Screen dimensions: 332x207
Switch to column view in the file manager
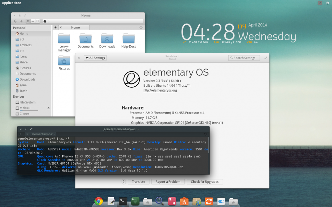pyautogui.click(x=38, y=20)
